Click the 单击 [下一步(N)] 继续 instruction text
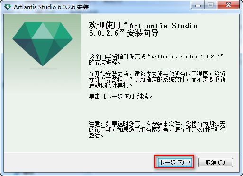The image size is (243, 176). [x=120, y=96]
